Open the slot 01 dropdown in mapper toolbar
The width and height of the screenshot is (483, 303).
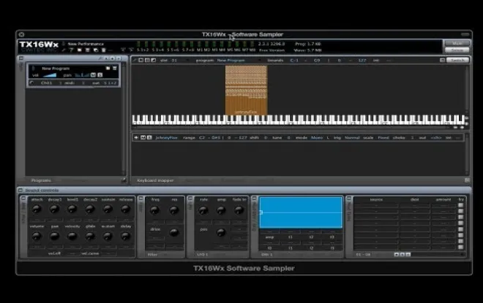tap(174, 60)
